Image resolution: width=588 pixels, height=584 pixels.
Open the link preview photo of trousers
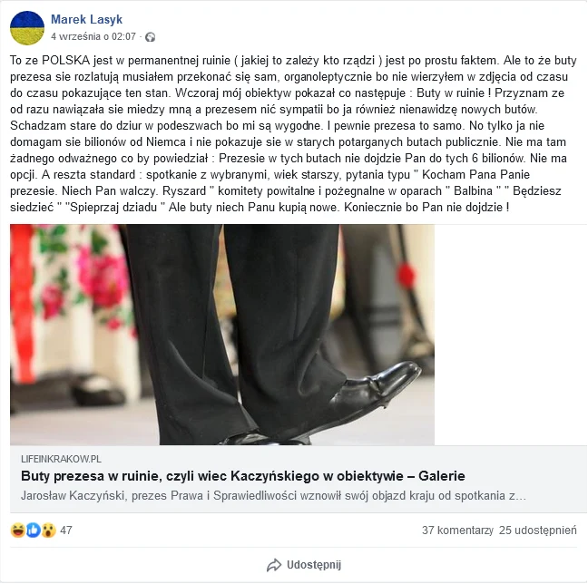pos(222,335)
